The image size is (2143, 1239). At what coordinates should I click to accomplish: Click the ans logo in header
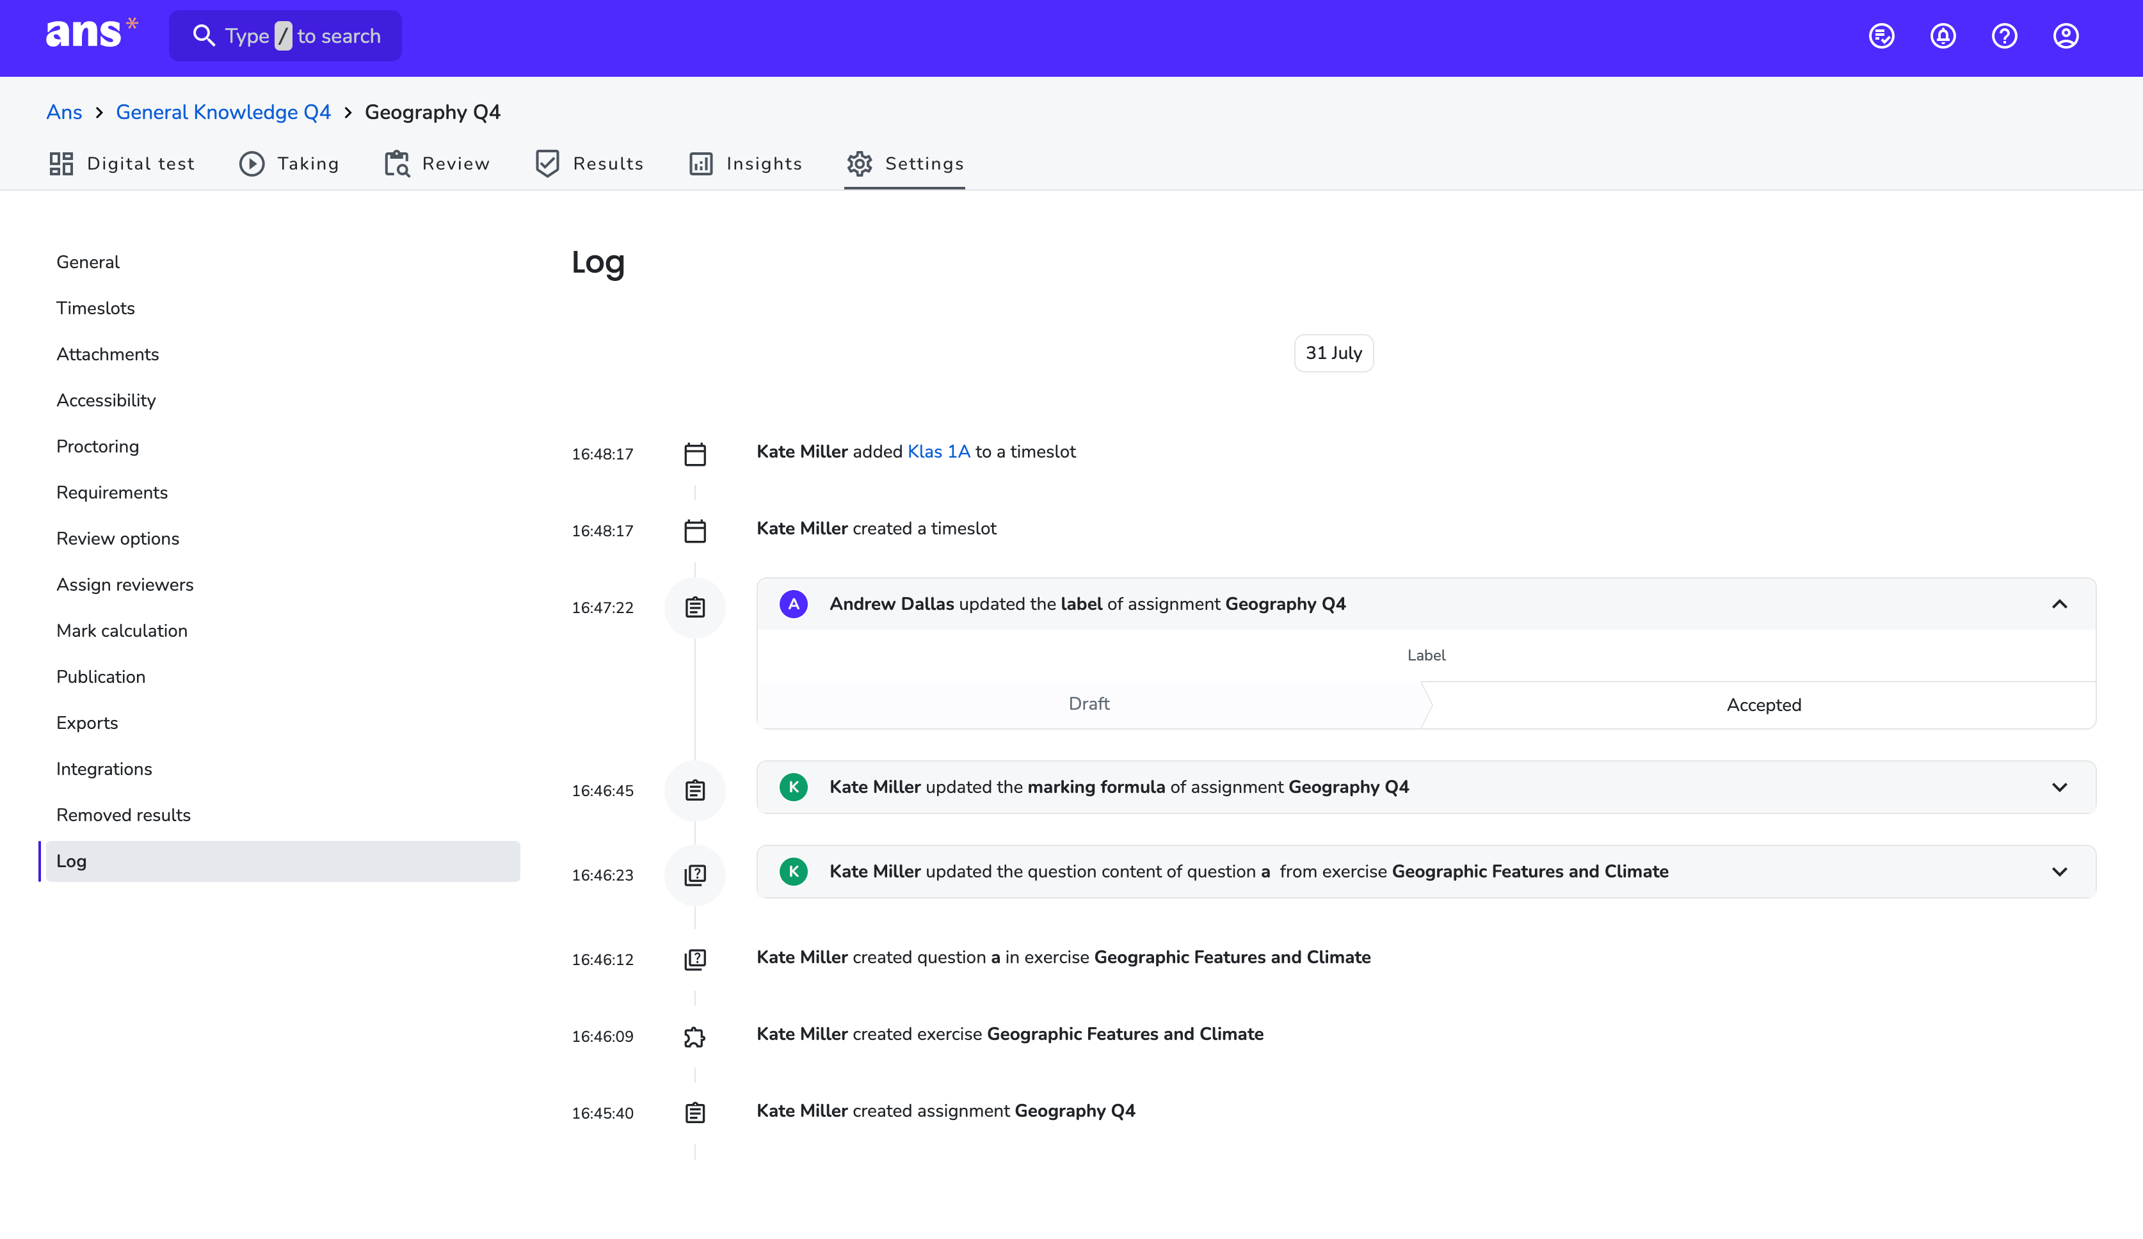(91, 33)
